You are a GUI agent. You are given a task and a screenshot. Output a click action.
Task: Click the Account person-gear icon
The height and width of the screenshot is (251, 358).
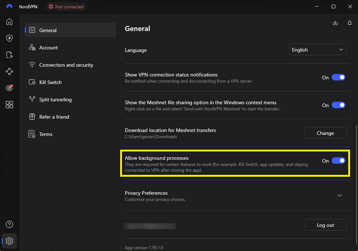(32, 48)
